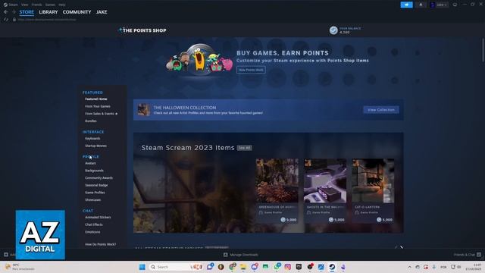The image size is (485, 273).
Task: Click the page scrollbar at the right edge
Action: coord(483,50)
